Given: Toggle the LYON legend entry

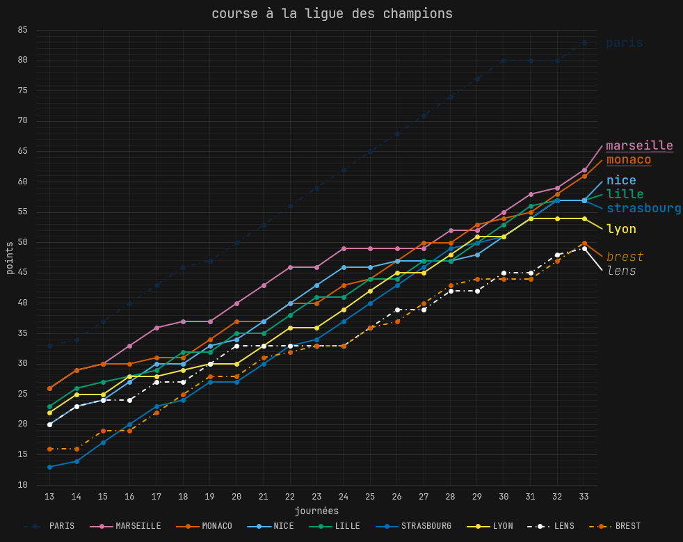Looking at the screenshot, I should click(490, 526).
